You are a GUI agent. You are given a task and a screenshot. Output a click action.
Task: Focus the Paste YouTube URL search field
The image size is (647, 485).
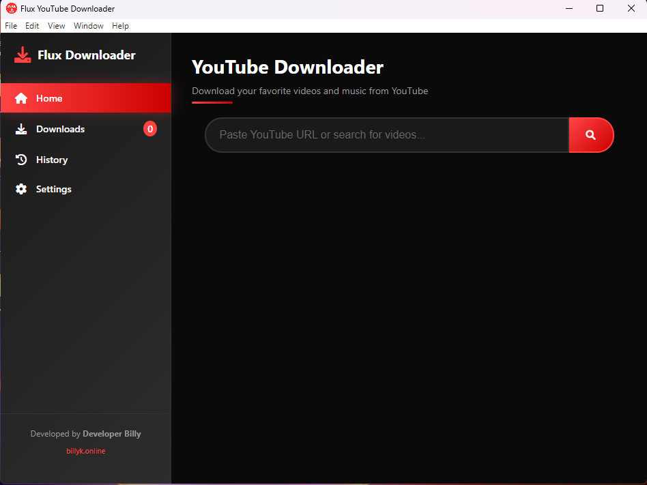387,135
